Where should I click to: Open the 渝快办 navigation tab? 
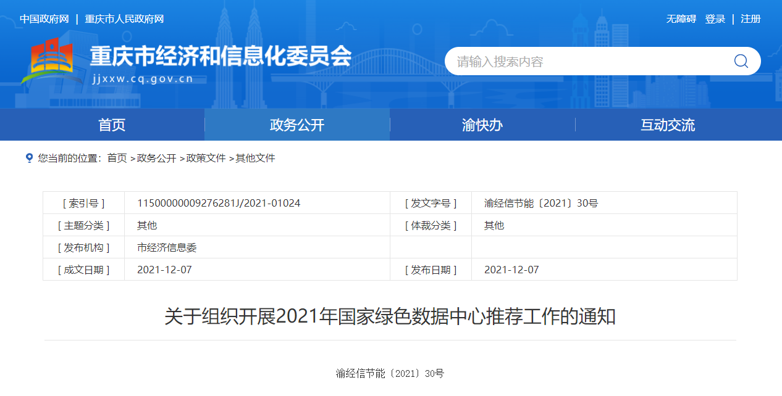[x=482, y=125]
